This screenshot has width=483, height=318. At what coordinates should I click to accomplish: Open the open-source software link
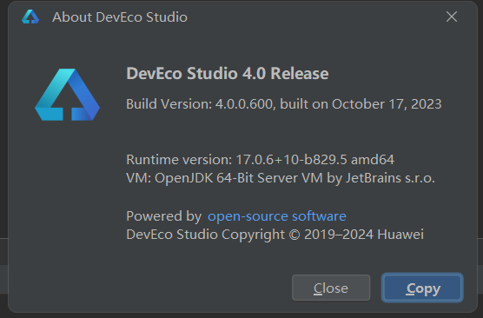pos(276,216)
